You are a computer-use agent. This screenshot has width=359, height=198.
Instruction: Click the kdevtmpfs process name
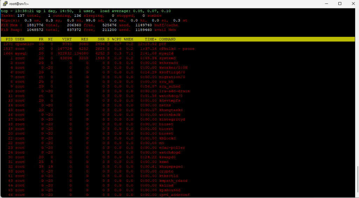coord(170,101)
